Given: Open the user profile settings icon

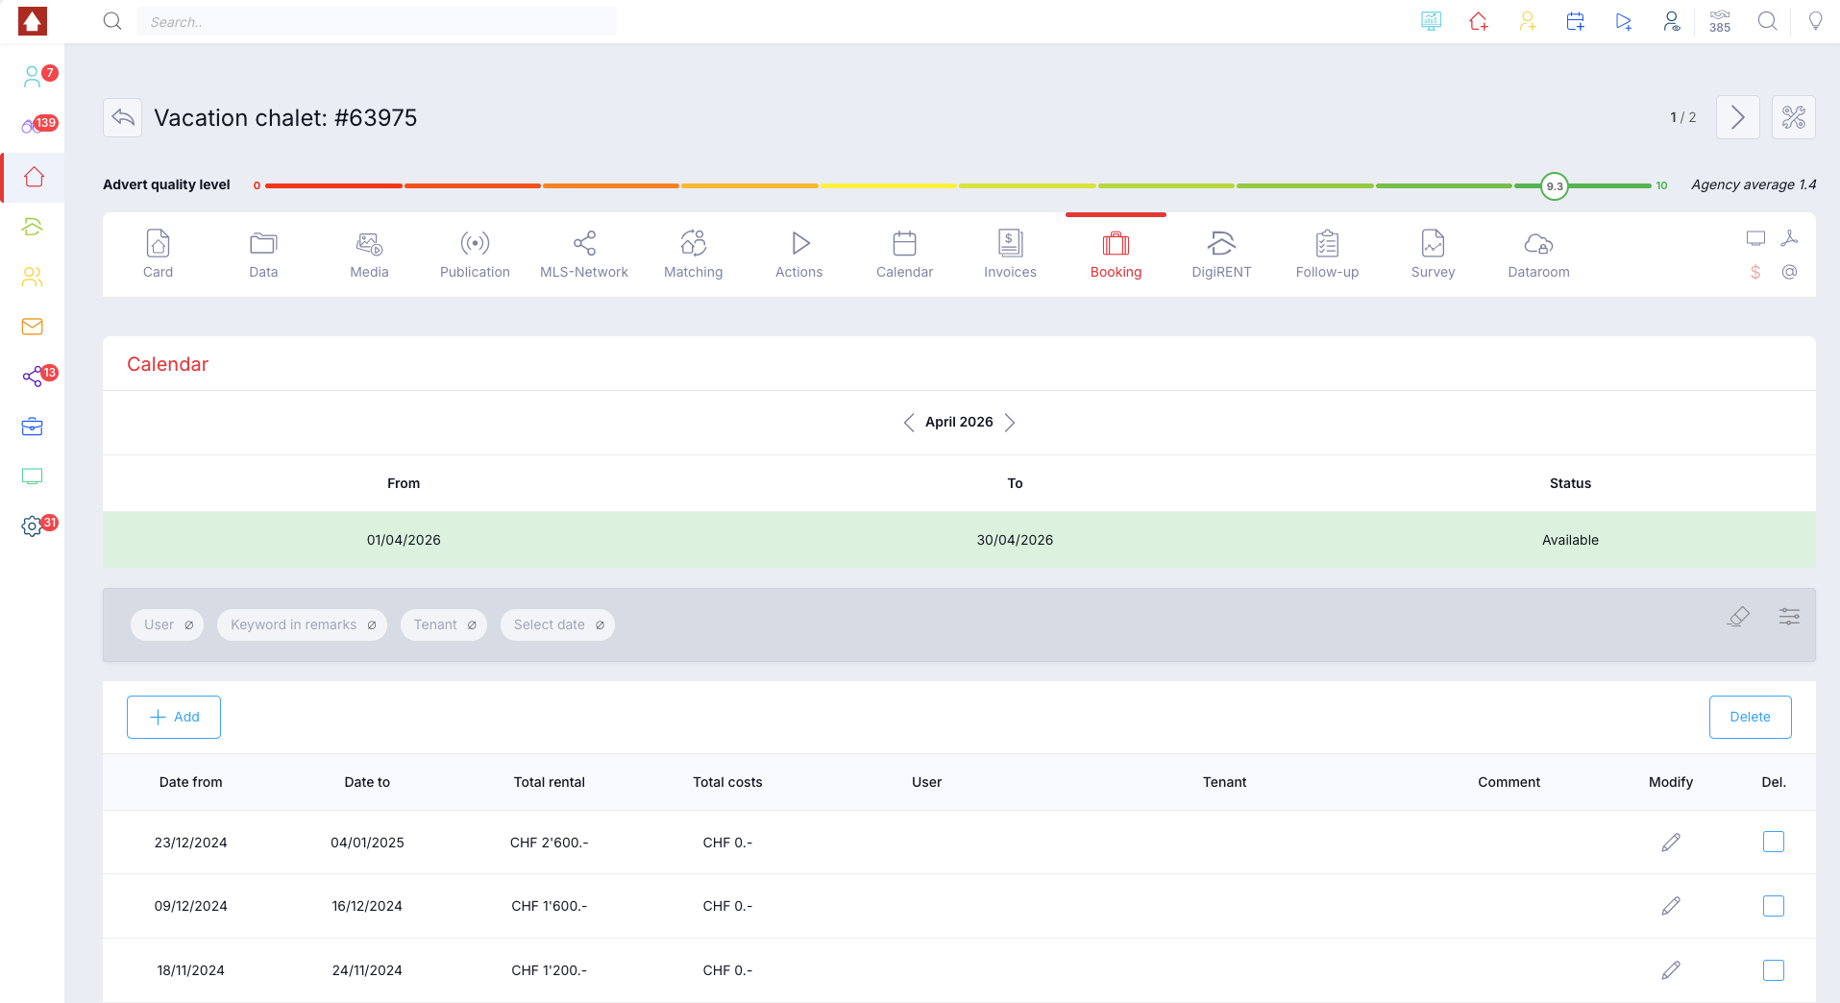Looking at the screenshot, I should pos(1671,21).
